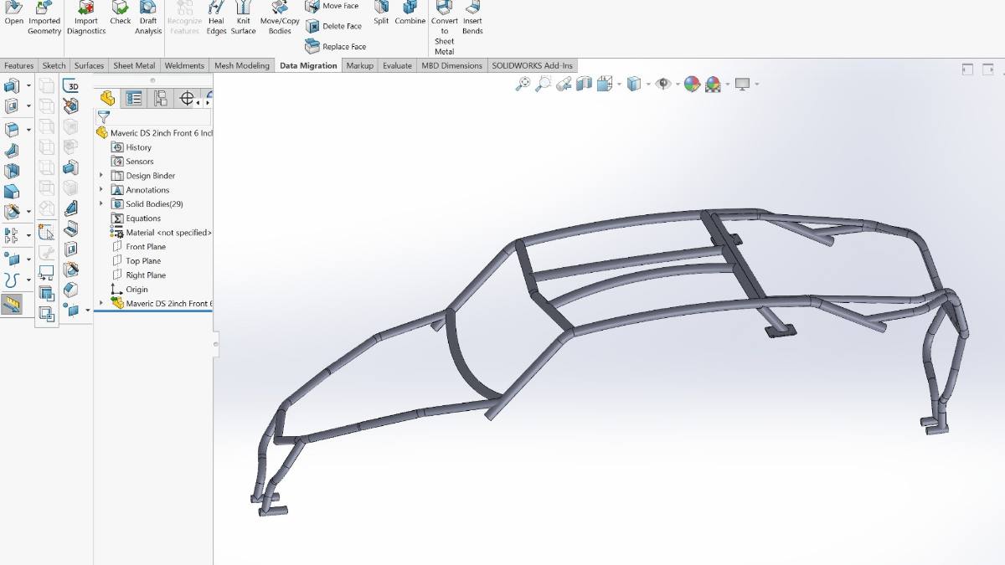Screen dimensions: 1005x565
Task: Switch to the Sketch tab
Action: (54, 65)
